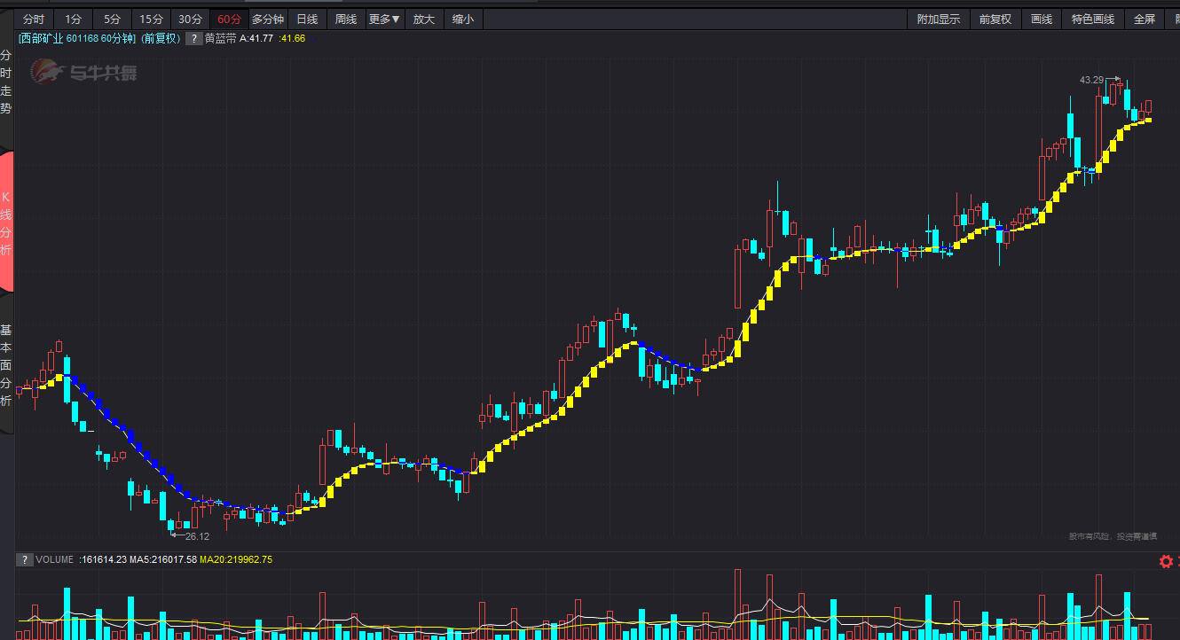Image resolution: width=1180 pixels, height=640 pixels.
Task: Toggle 附加显示 additional display
Action: (x=939, y=20)
